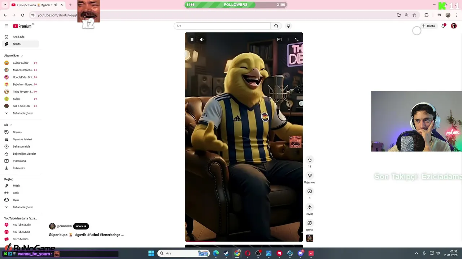This screenshot has width=462, height=259.
Task: Focus the Ara search field
Action: tap(222, 26)
